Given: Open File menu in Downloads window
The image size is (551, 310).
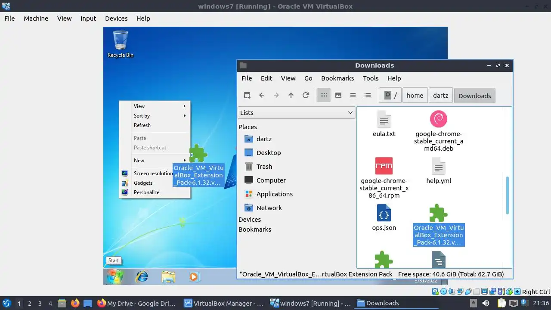Looking at the screenshot, I should (247, 78).
